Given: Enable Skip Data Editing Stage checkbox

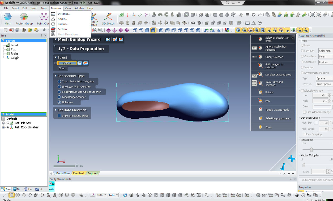Looking at the screenshot, I should [x=59, y=116].
